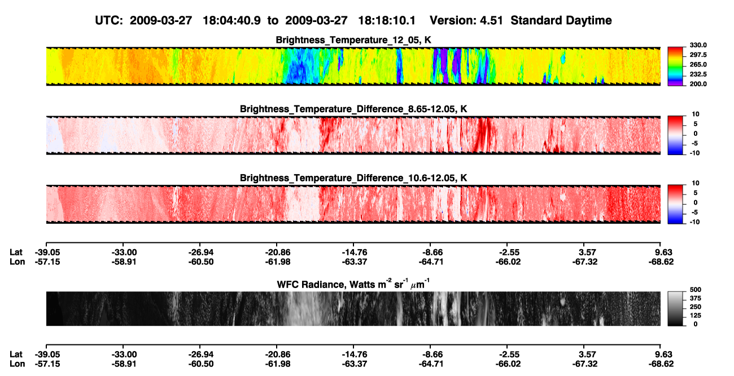Click the 125 tick label on the grayscale color bar

click(x=695, y=316)
